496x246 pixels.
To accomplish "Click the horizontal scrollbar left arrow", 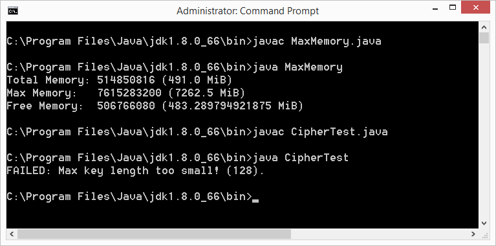I will tap(12, 234).
